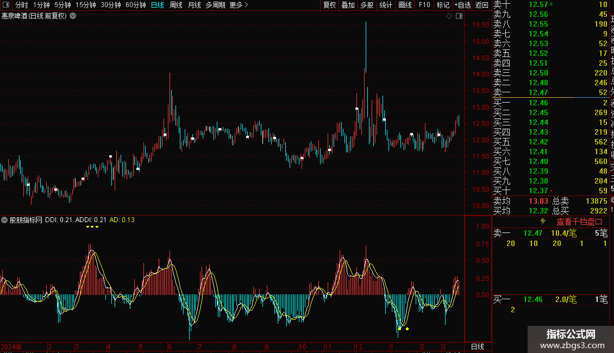The width and height of the screenshot is (614, 353).
Task: Select the 30分钟 period tab
Action: (x=111, y=5)
